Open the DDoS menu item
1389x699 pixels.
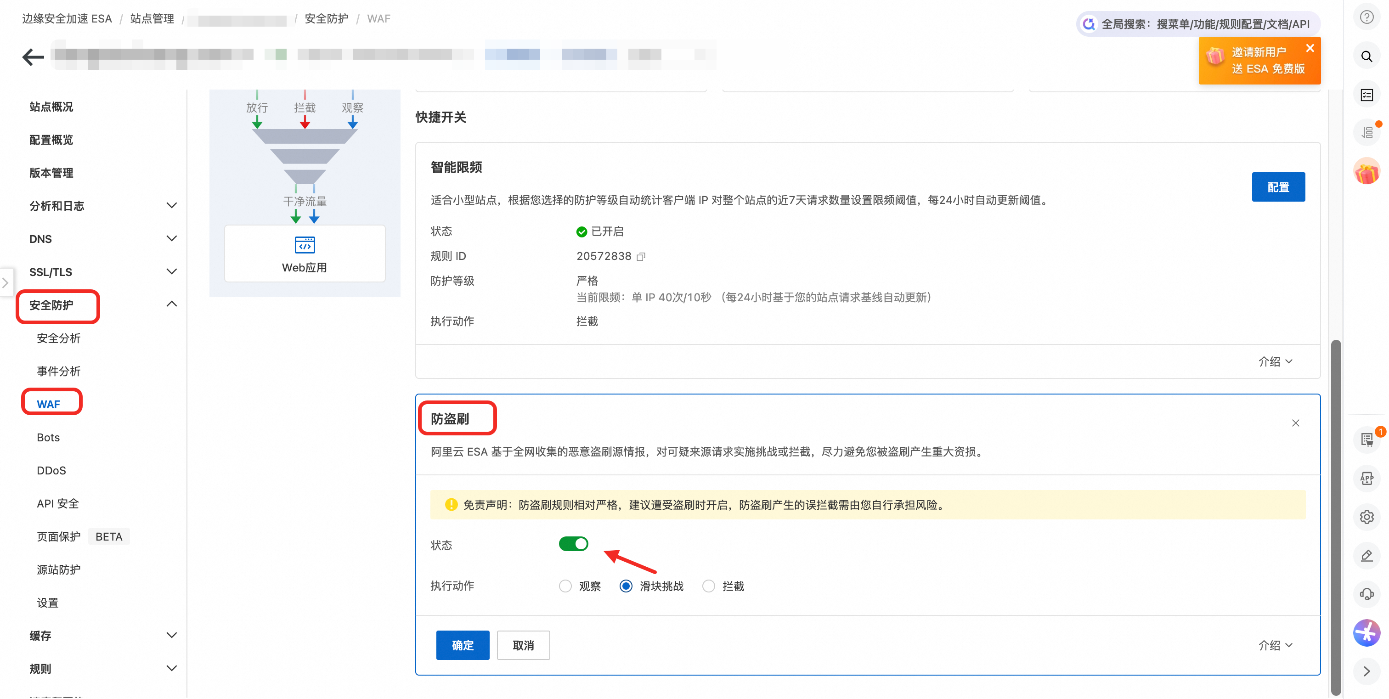(x=51, y=470)
